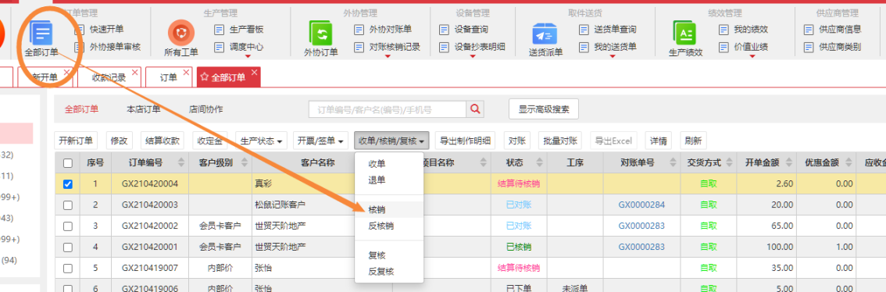Choose 核销 from the menu

pos(389,209)
